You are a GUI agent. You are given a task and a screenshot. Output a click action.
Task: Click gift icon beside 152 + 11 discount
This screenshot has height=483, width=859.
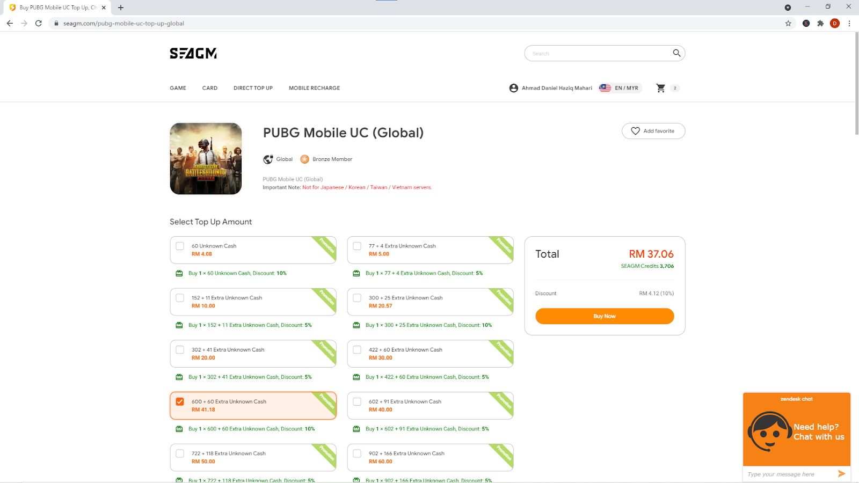tap(179, 325)
